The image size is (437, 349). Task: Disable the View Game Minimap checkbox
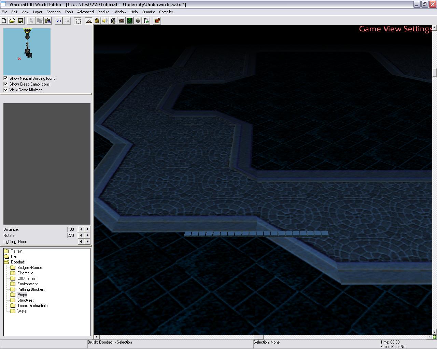point(5,90)
